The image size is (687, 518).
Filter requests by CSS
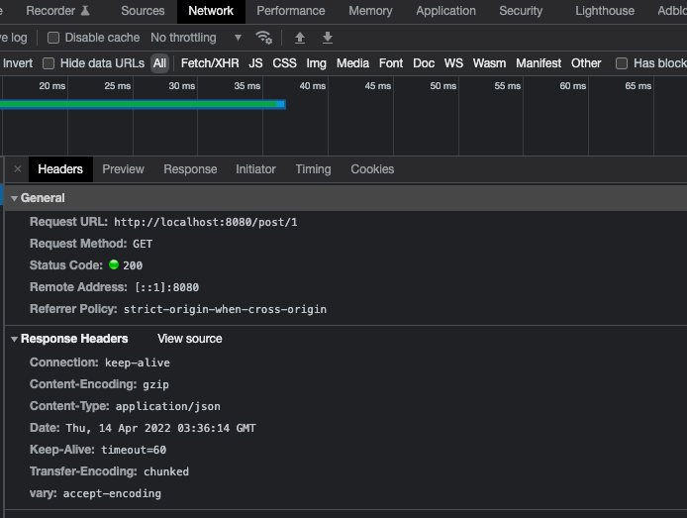284,63
